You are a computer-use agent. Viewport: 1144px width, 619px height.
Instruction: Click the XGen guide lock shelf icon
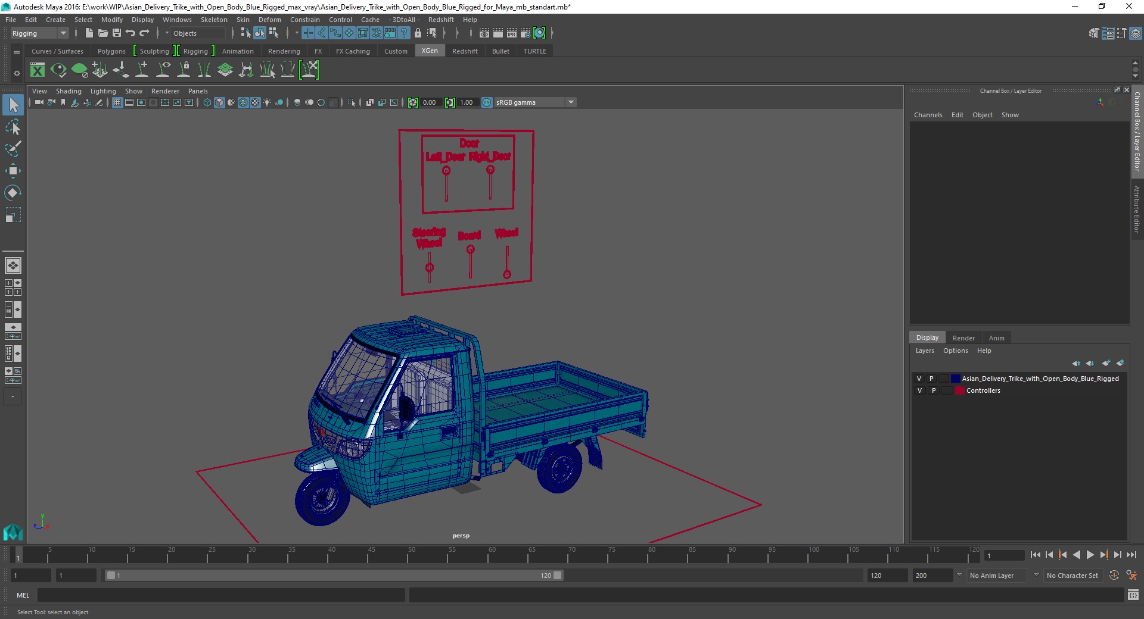click(x=184, y=70)
